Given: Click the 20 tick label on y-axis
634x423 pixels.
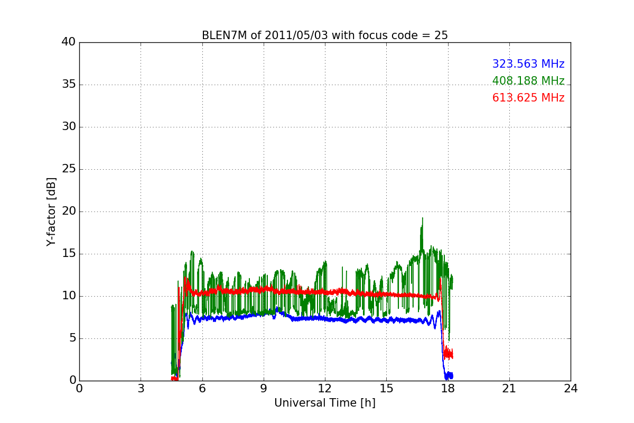Looking at the screenshot, I should tap(69, 212).
